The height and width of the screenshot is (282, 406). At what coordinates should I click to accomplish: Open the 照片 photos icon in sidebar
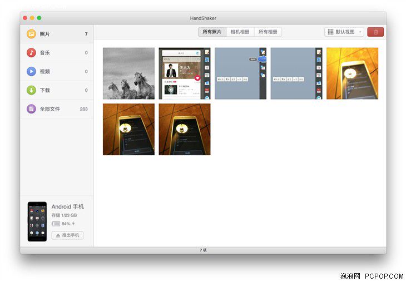[x=31, y=34]
